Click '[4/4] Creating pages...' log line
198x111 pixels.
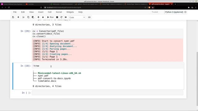[x=52, y=54]
